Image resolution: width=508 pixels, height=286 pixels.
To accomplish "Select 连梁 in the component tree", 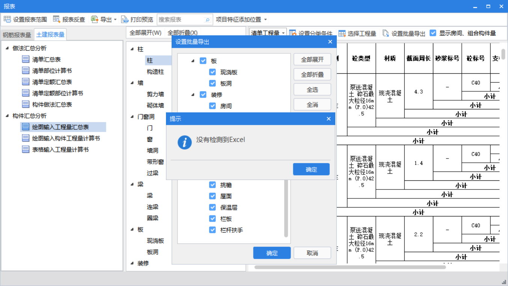I will 152,207.
